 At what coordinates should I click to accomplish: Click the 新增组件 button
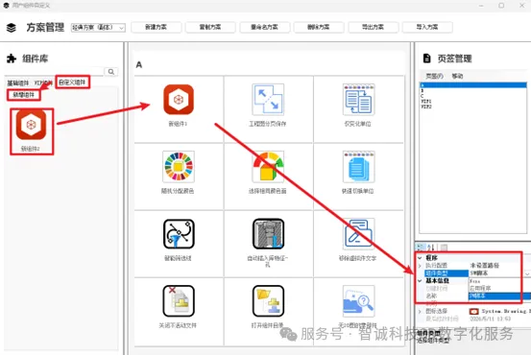pos(24,95)
